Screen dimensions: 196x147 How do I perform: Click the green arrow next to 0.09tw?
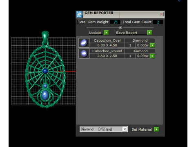(152, 56)
